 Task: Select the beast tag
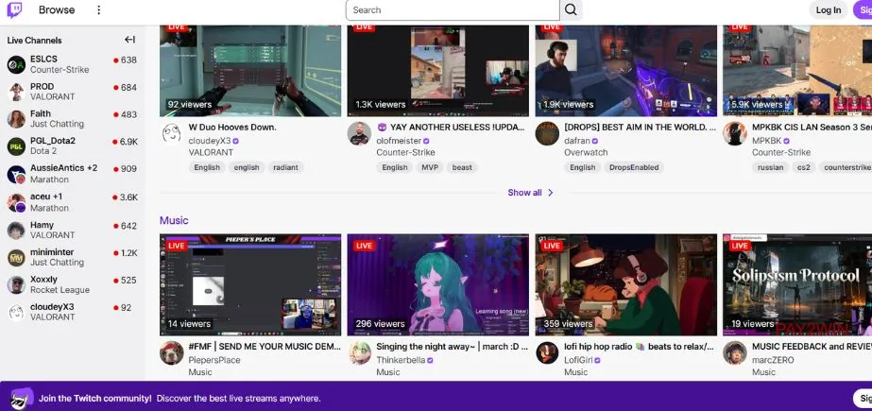[462, 167]
